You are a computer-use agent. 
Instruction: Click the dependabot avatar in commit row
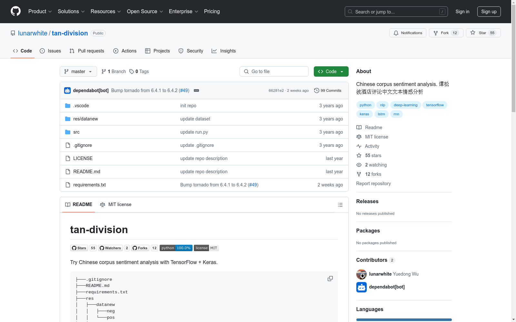(x=67, y=90)
